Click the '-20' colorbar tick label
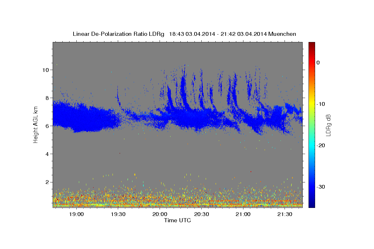The height and width of the screenshot is (249, 374). click(320, 145)
